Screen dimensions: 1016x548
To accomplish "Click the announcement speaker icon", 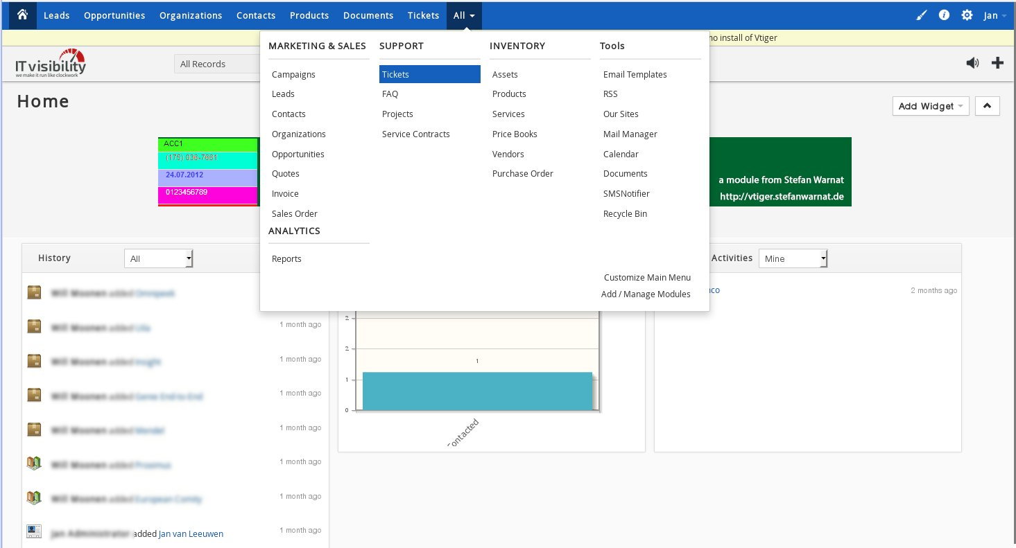I will coord(972,63).
